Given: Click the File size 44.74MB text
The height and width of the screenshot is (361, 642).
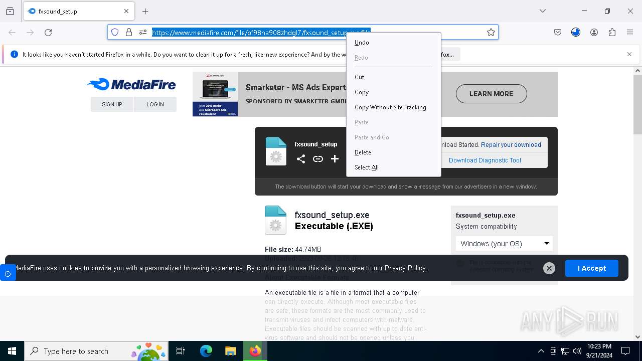Looking at the screenshot, I should (x=293, y=249).
